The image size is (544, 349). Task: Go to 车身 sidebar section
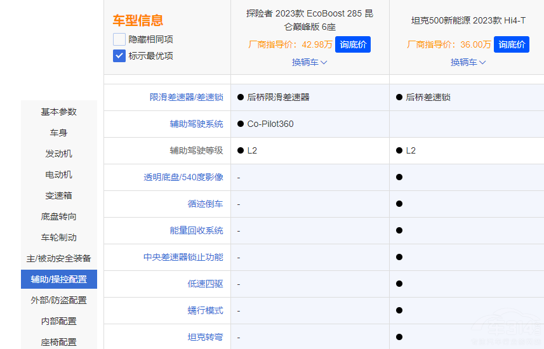tap(59, 133)
